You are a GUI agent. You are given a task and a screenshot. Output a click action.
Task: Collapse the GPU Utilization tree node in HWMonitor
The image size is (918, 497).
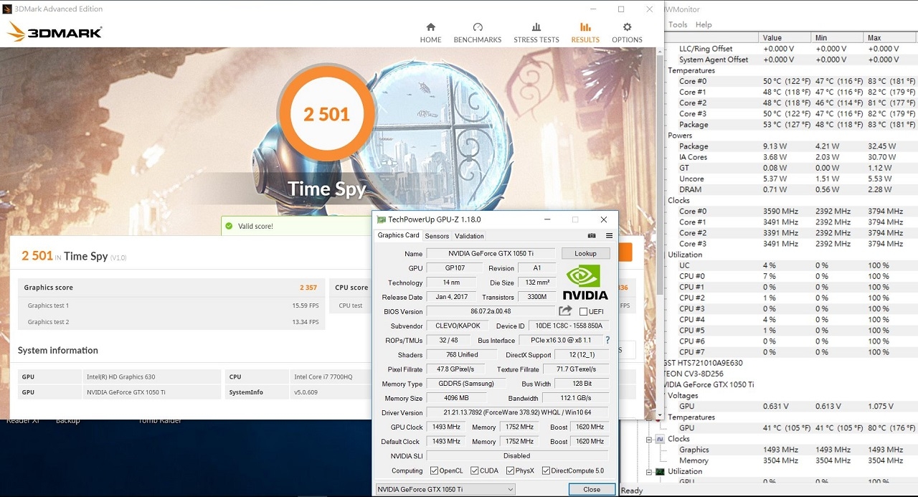(x=649, y=471)
